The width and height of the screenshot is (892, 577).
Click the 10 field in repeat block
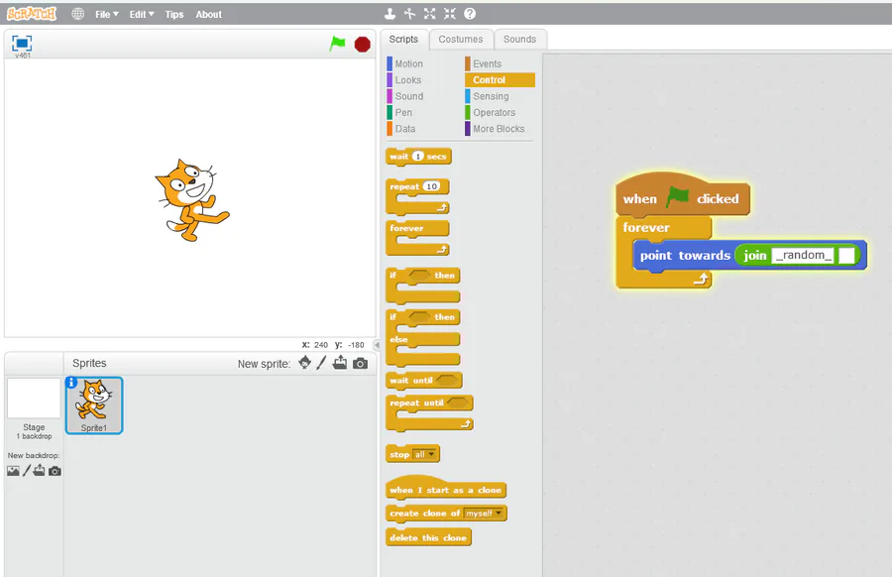pos(432,186)
